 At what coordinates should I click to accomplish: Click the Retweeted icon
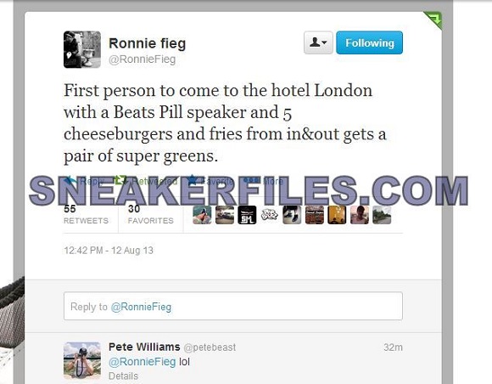click(x=120, y=180)
